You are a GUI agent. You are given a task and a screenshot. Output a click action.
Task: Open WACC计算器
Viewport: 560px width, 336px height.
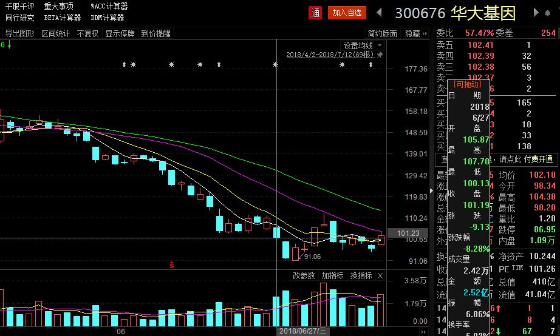coord(109,7)
